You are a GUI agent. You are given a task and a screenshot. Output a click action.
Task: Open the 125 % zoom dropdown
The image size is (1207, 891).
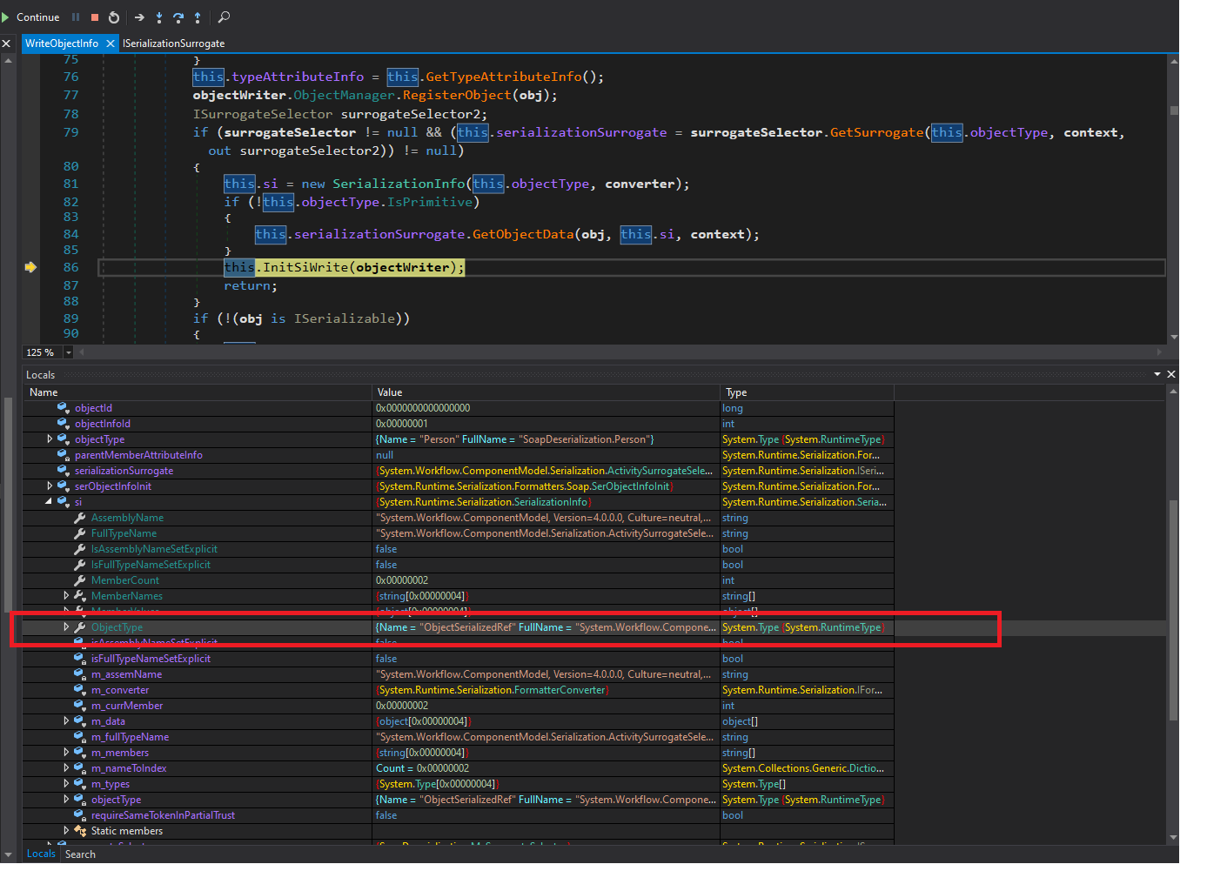coord(68,352)
